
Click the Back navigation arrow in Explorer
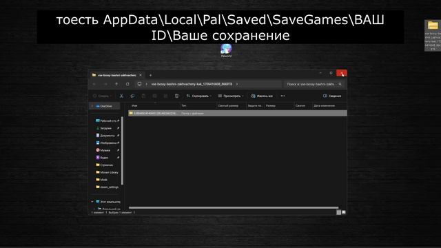point(94,84)
